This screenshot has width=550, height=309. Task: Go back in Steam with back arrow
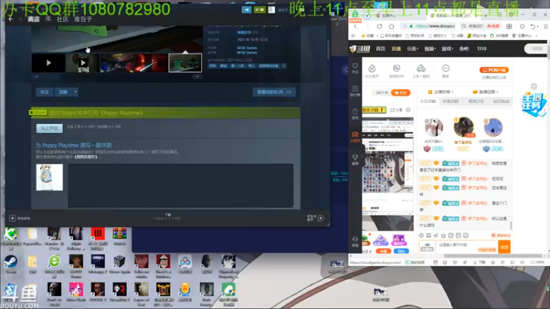(x=10, y=19)
